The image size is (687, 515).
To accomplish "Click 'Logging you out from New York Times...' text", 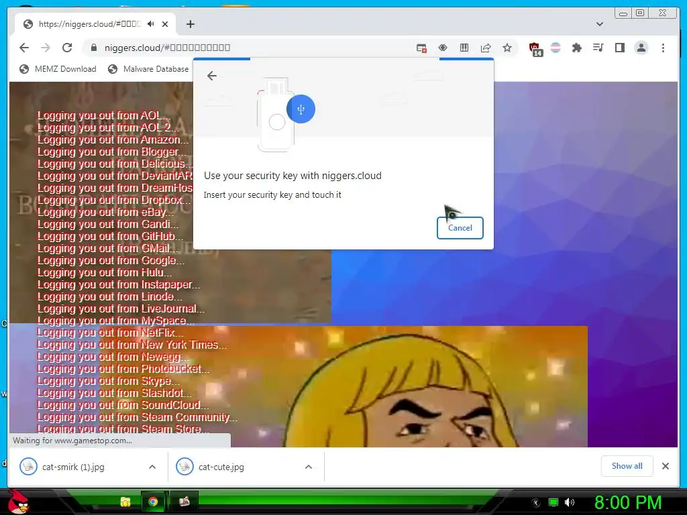I will pos(132,345).
